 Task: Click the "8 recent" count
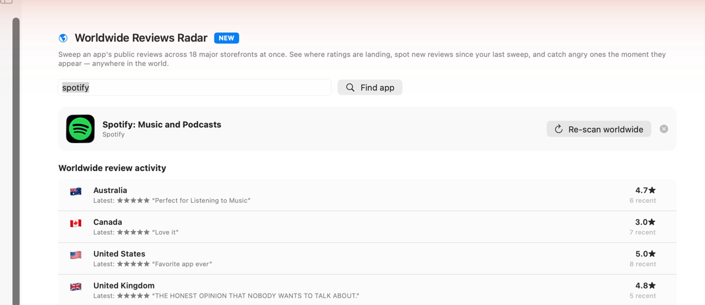coord(643,264)
